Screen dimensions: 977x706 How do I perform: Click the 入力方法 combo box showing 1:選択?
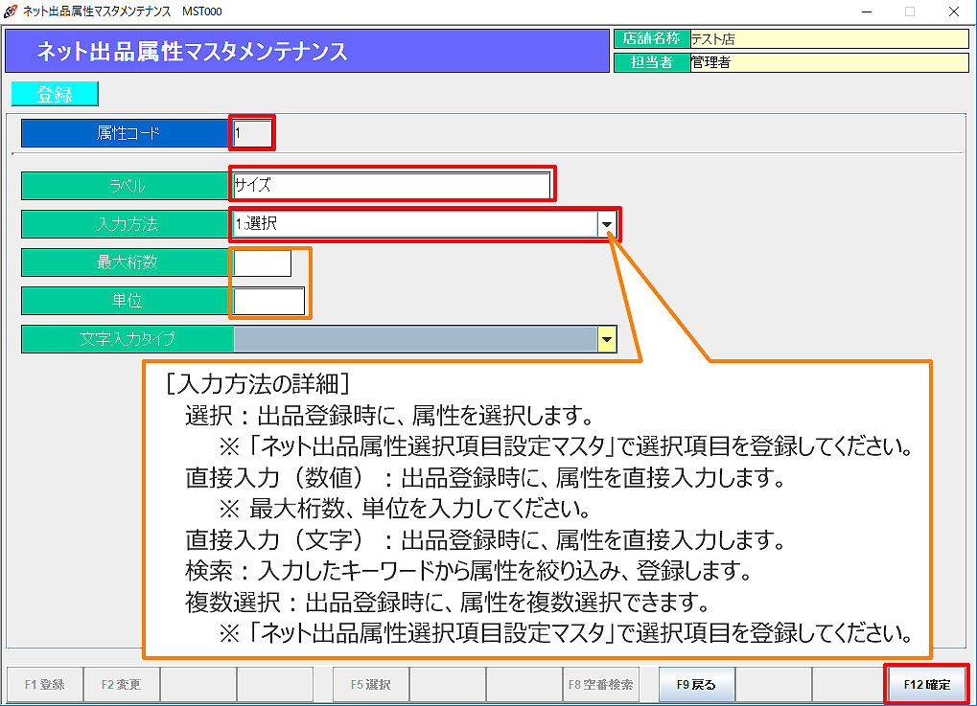425,224
